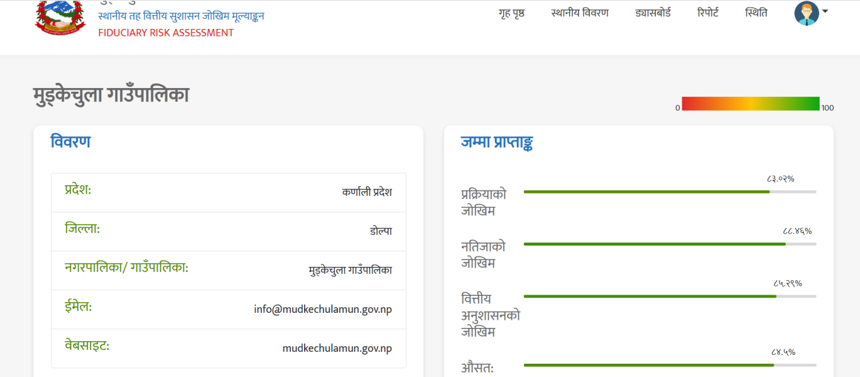
Task: Click the Nepal government emblem logo
Action: [60, 17]
